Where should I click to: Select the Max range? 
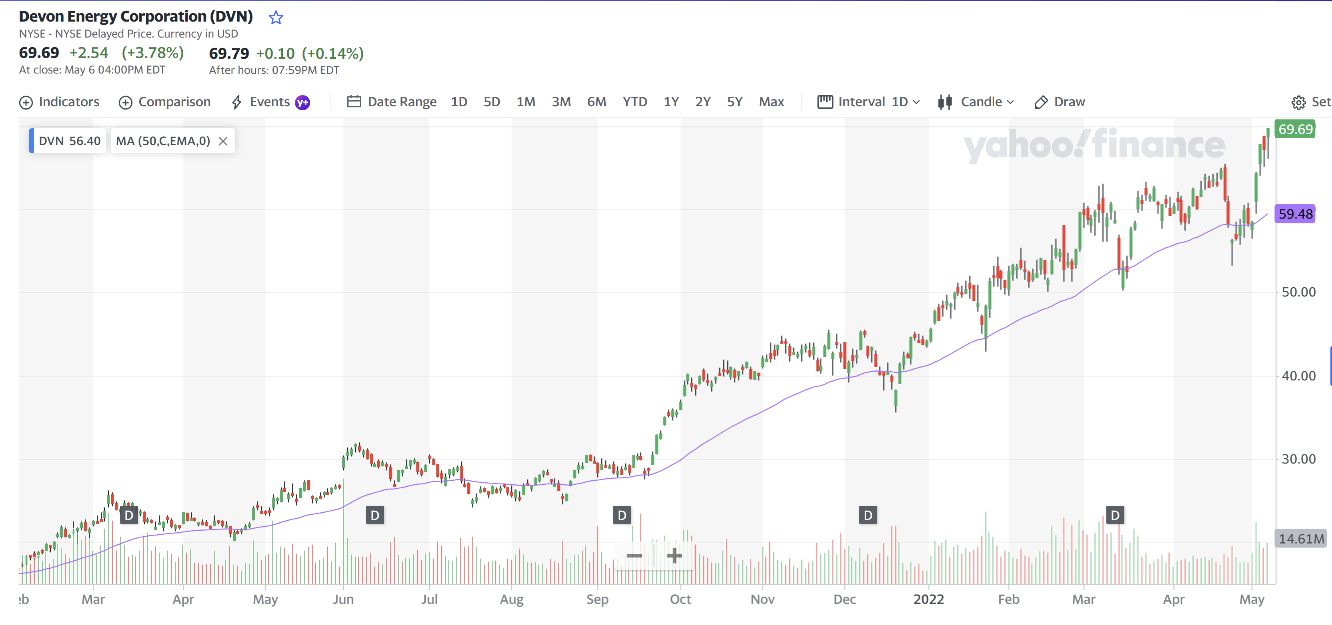(771, 102)
